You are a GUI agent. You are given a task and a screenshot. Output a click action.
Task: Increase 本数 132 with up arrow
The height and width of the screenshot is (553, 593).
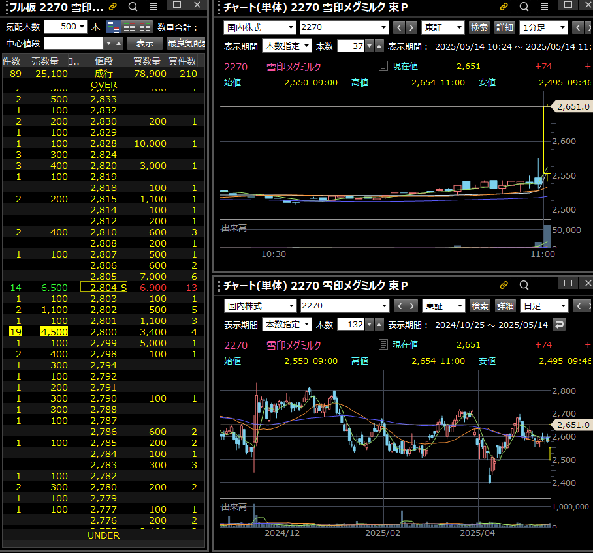[x=379, y=325]
